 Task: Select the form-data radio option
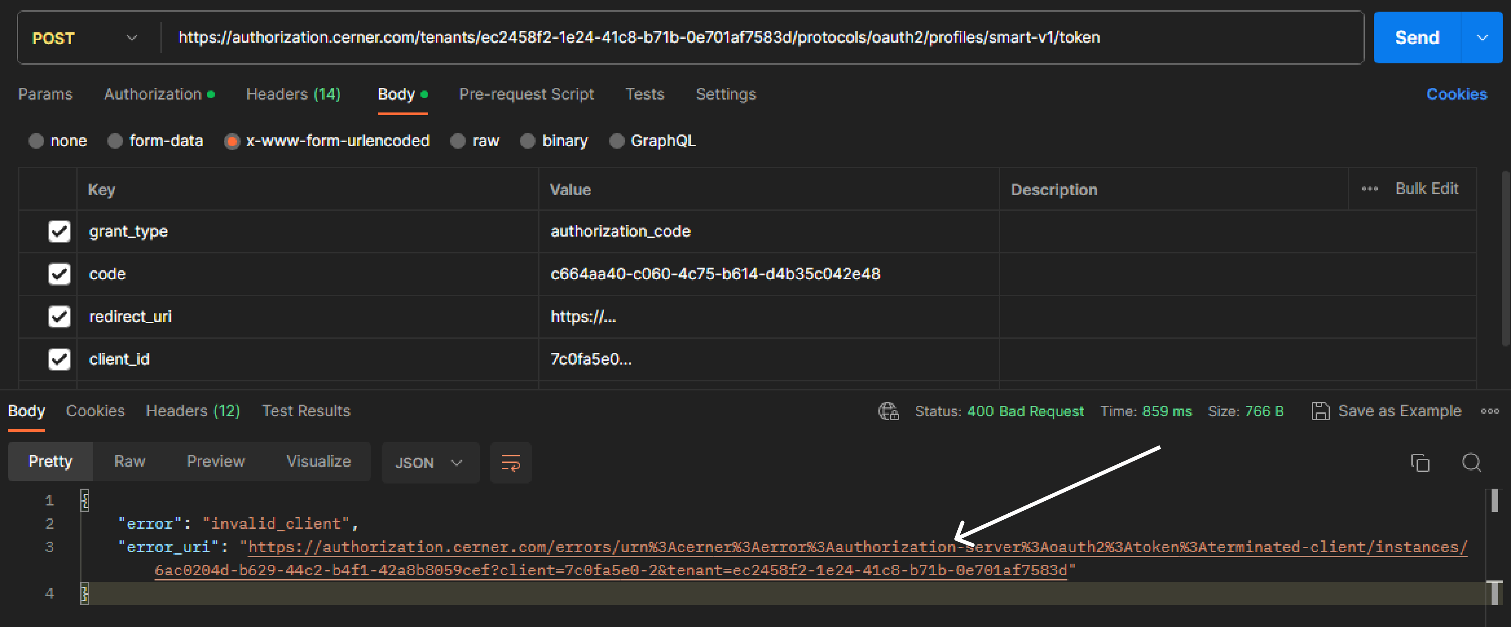coord(115,140)
